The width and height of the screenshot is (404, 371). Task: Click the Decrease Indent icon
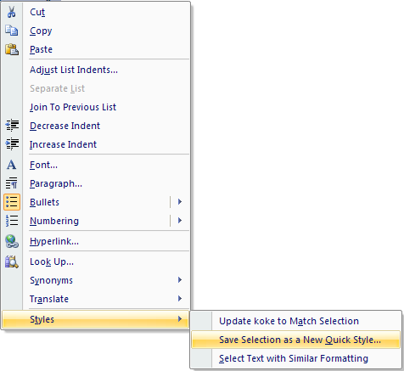tap(12, 126)
